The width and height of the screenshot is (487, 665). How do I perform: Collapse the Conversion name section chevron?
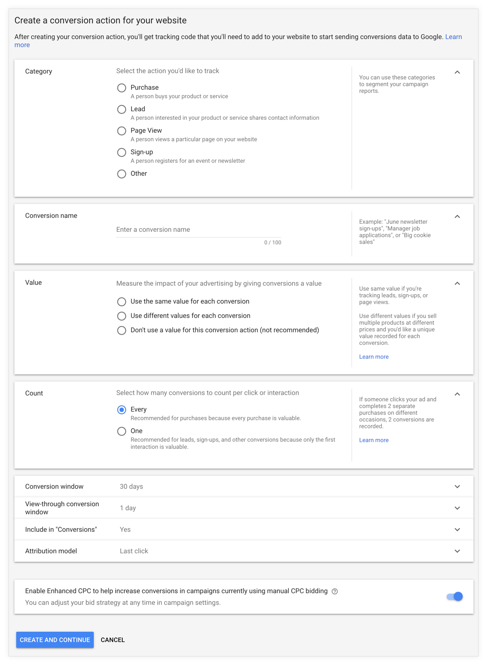457,217
